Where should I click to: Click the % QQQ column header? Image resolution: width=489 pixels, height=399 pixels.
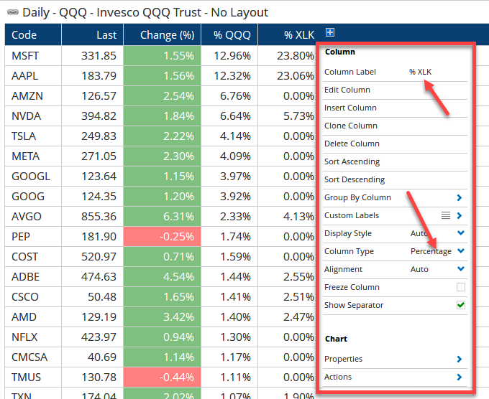229,34
